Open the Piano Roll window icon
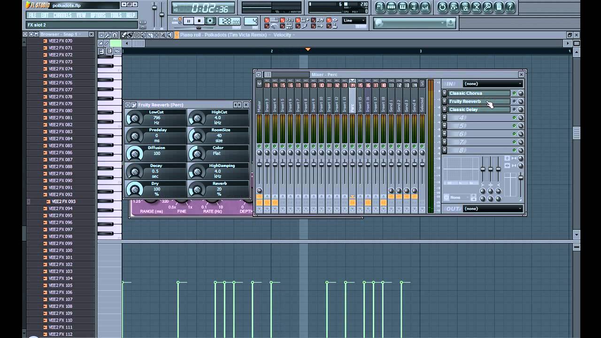This screenshot has height=338, width=601. coord(402,7)
